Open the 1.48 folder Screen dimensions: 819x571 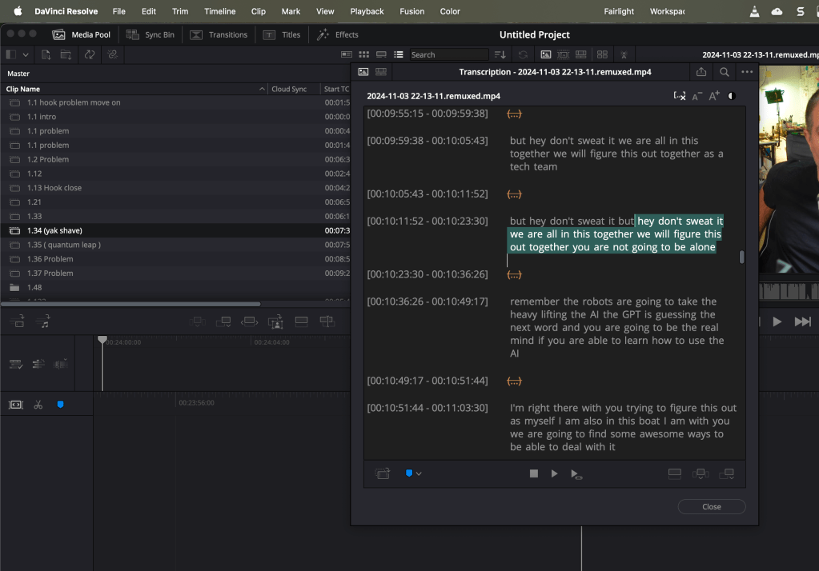[175, 287]
